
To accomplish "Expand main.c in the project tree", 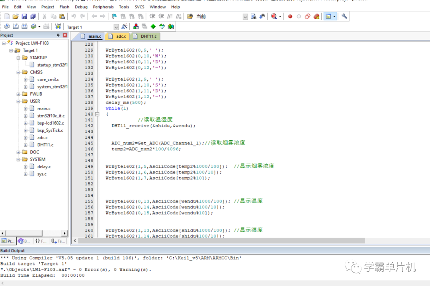I will click(25, 109).
